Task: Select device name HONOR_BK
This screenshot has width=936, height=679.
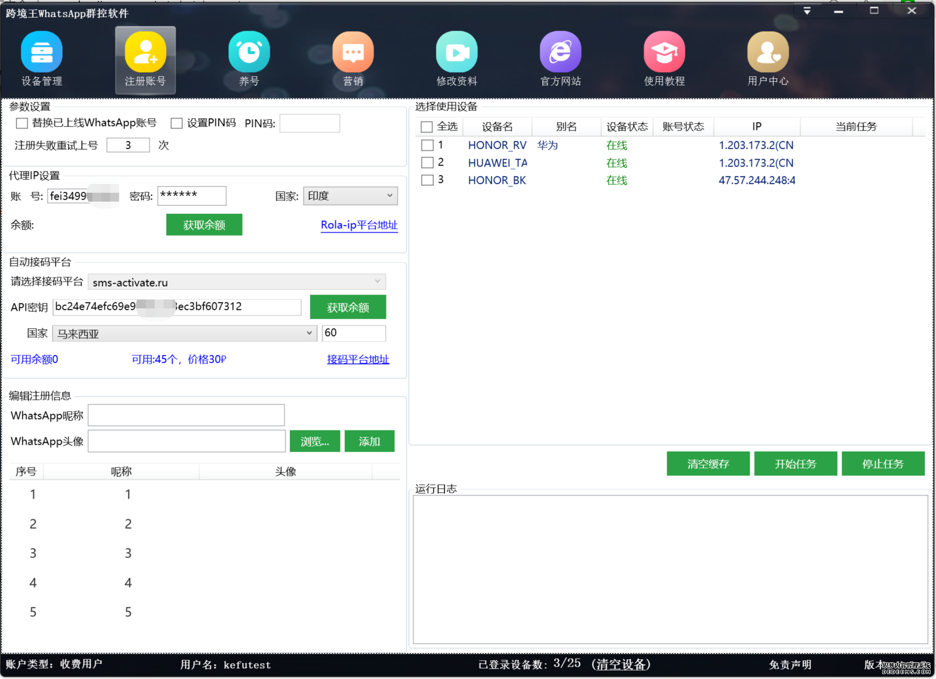Action: point(497,180)
